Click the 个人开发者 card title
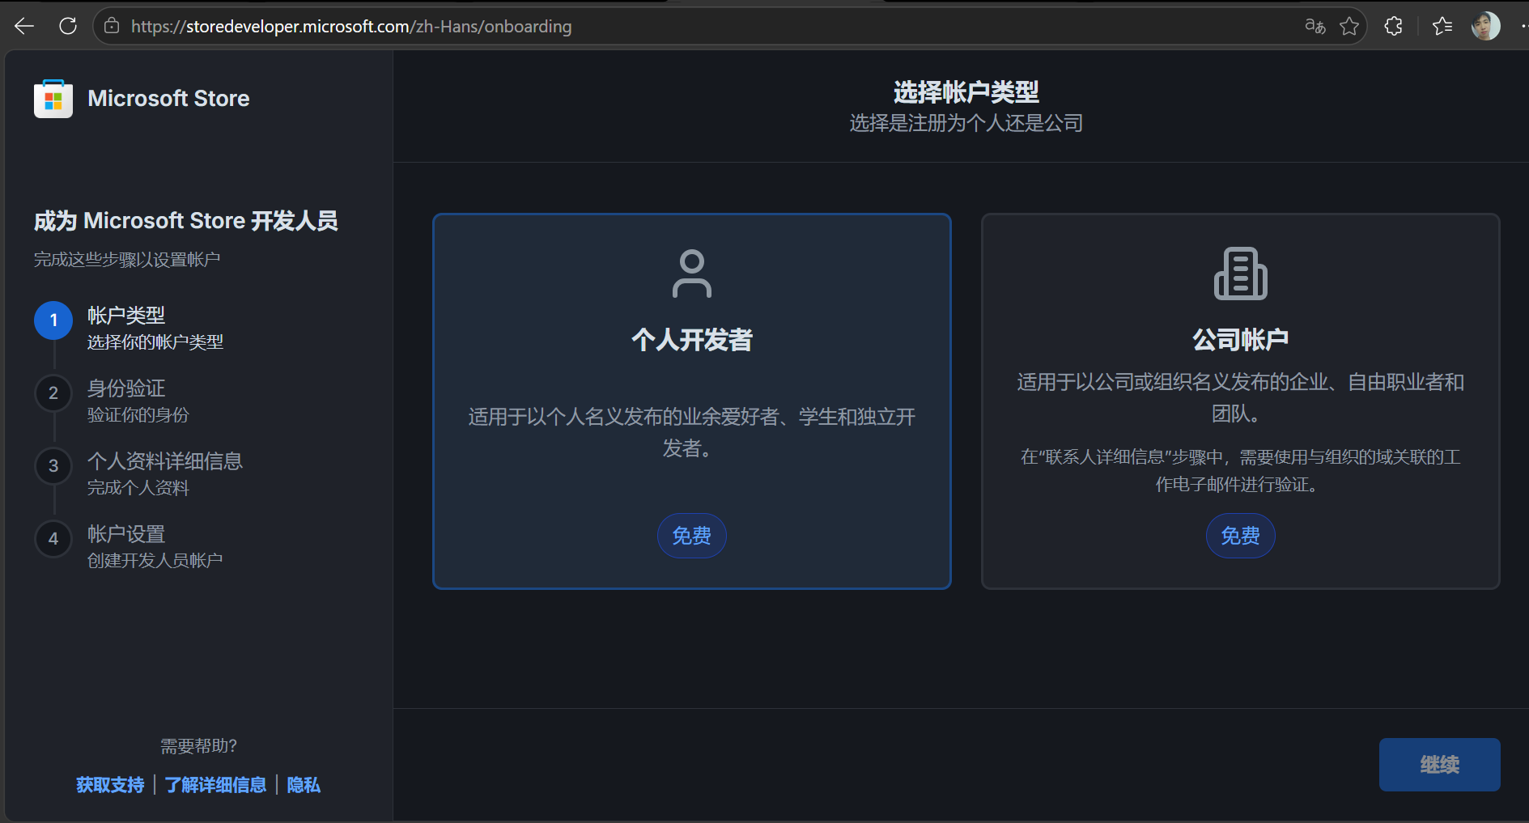The image size is (1529, 823). (692, 340)
